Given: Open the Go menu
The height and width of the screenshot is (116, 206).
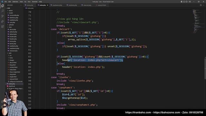Looking at the screenshot, I should click(25, 2).
